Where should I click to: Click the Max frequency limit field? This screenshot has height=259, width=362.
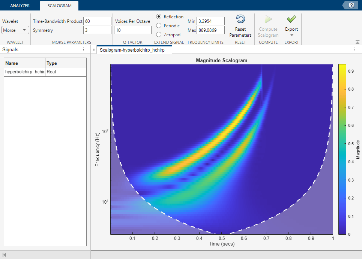[210, 30]
